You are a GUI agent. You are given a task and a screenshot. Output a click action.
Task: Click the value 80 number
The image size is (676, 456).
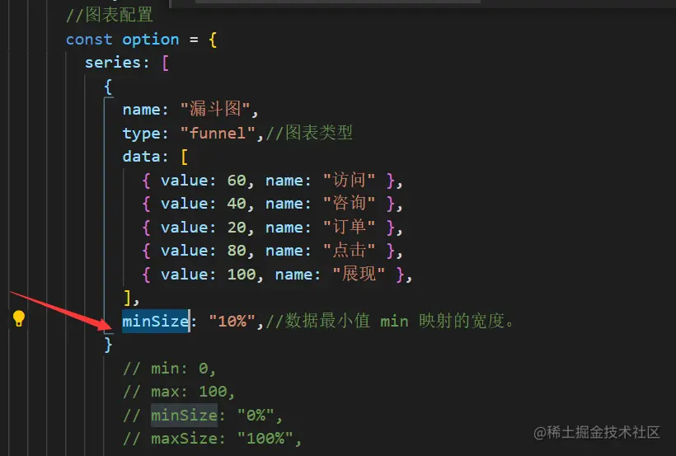[x=237, y=251]
